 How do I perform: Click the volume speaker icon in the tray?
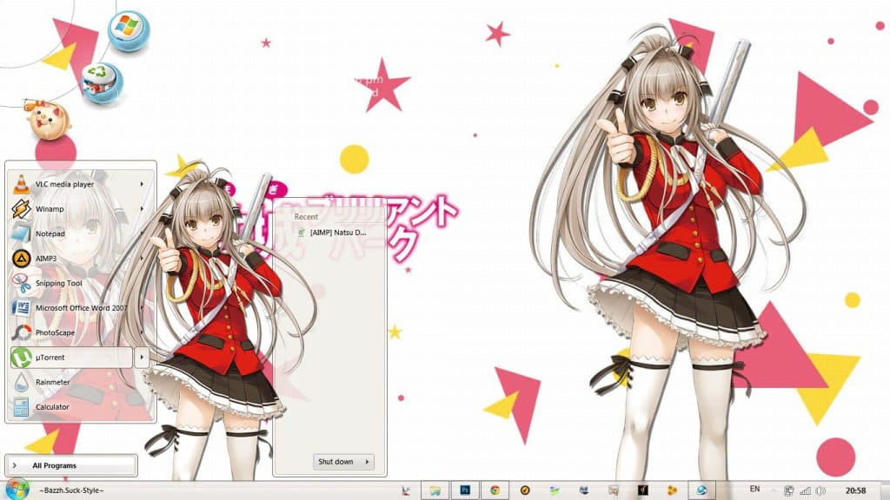tap(820, 491)
